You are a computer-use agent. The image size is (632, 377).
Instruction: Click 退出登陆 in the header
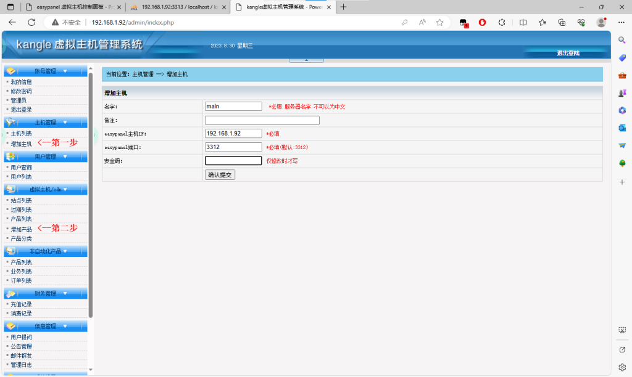(568, 54)
